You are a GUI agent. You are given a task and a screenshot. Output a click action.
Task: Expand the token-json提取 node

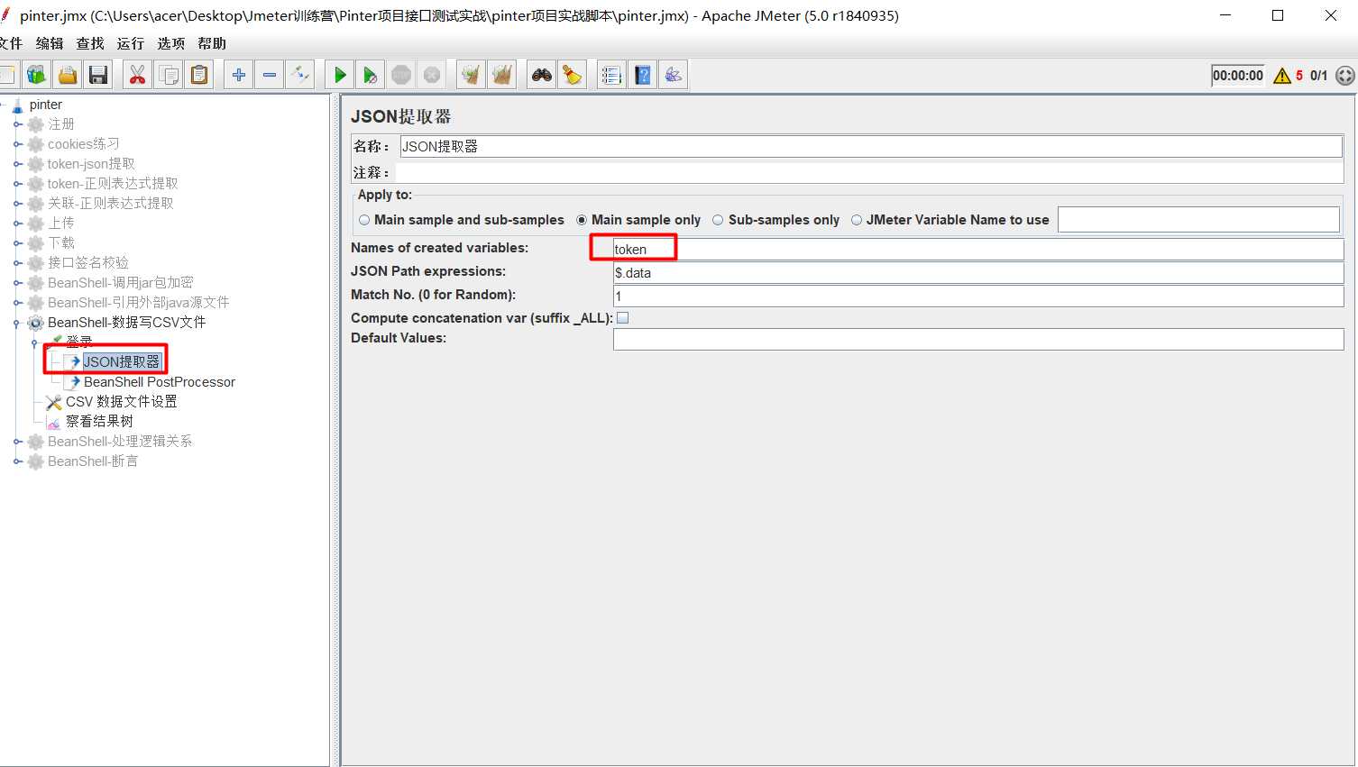click(x=17, y=164)
